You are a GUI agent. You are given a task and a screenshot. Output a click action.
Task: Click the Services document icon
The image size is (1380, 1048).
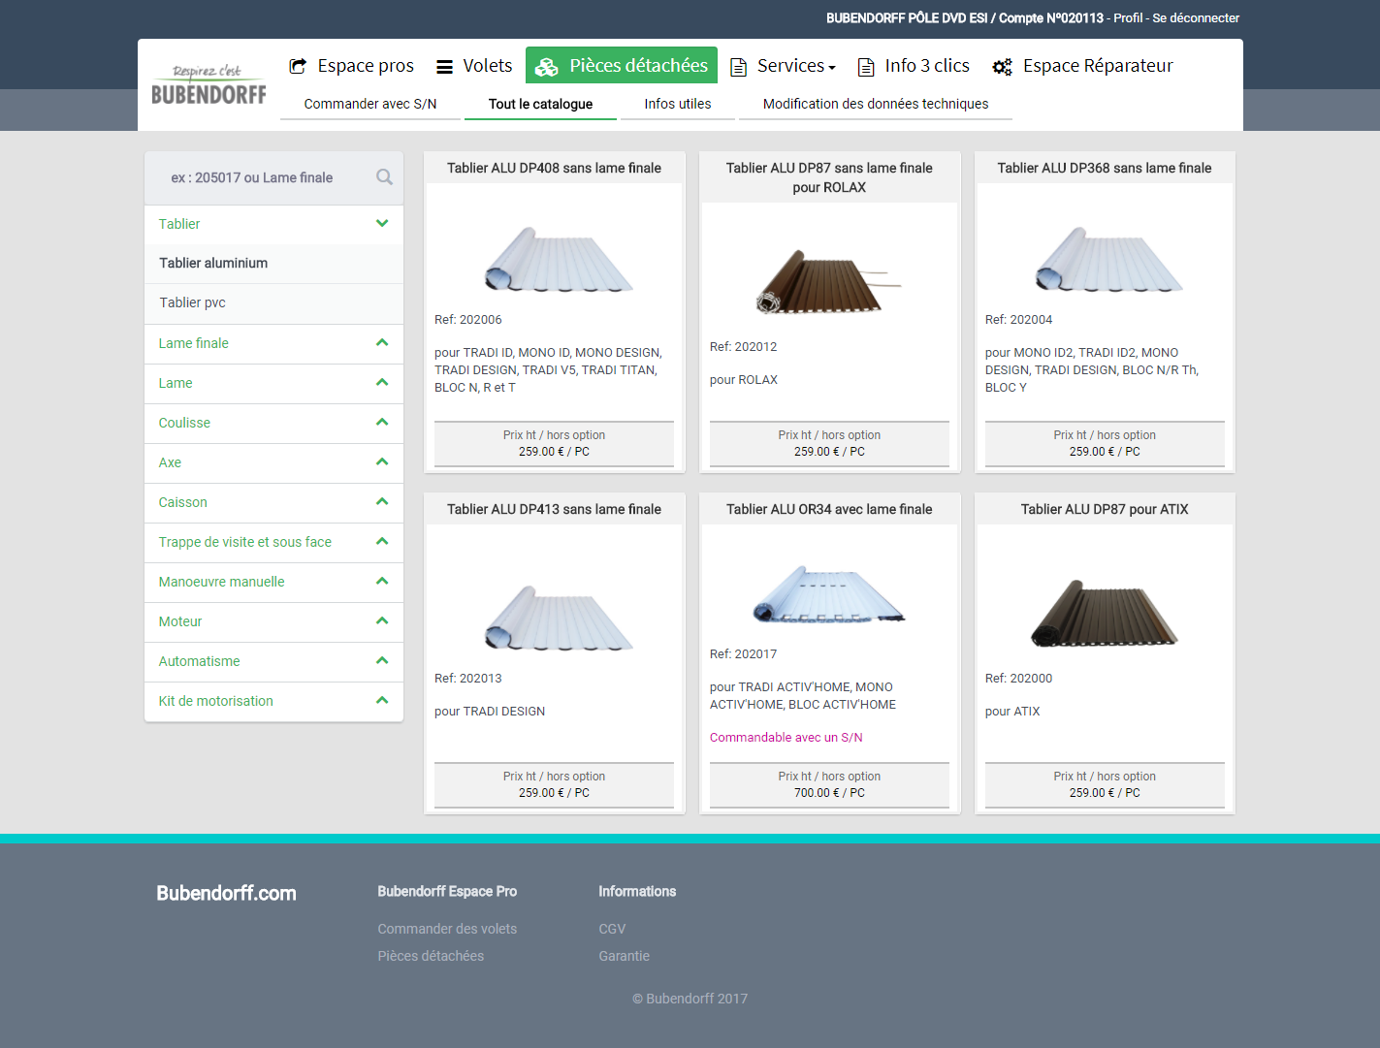(738, 67)
